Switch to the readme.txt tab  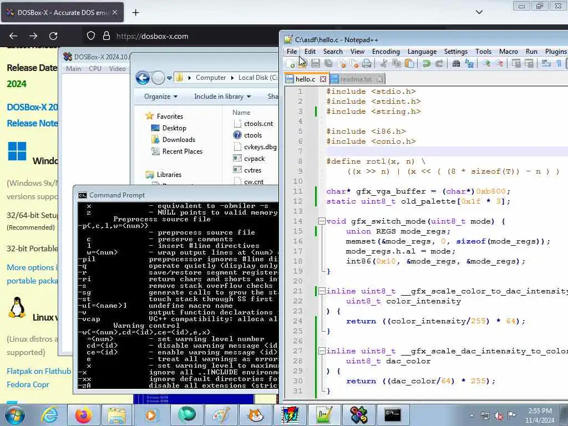pos(356,79)
